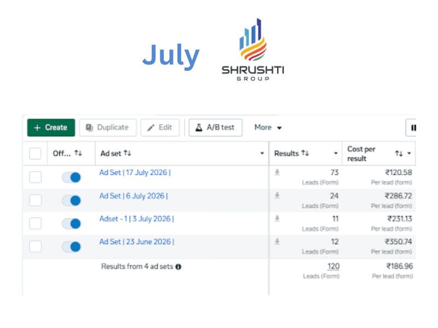The height and width of the screenshot is (328, 438).
Task: Click the ₹186.96 total cost value
Action: pyautogui.click(x=400, y=266)
